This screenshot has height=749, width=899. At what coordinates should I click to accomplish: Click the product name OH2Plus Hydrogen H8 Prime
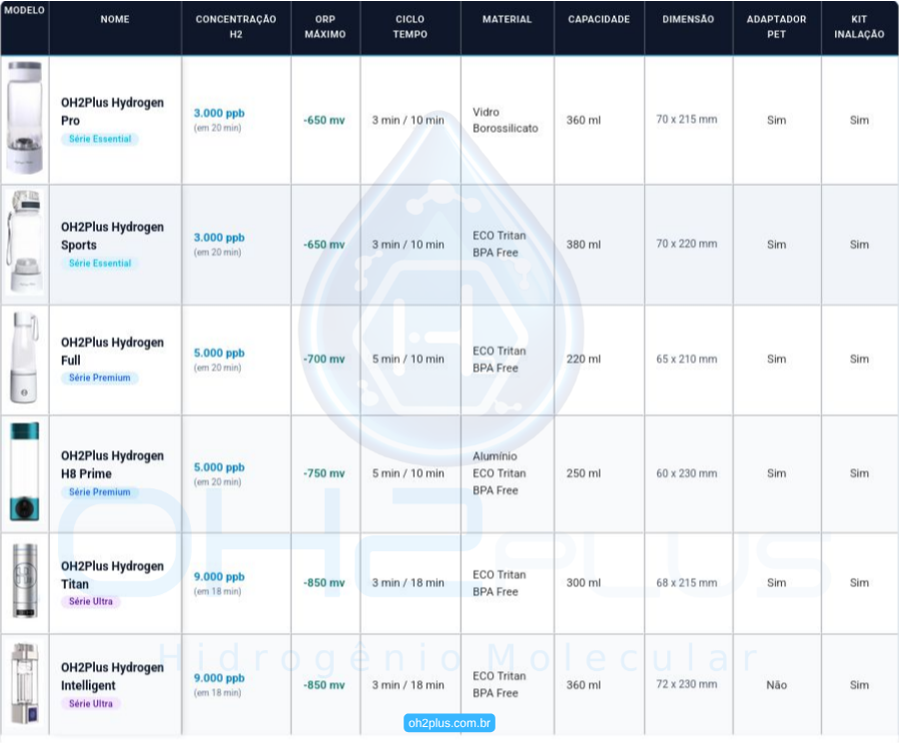[112, 464]
